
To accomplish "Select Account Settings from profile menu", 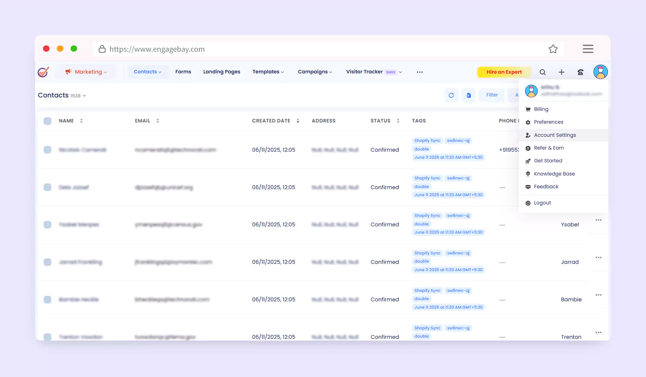I will coord(555,135).
